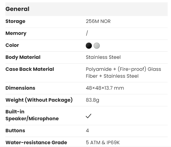This screenshot has width=171, height=147.
Task: Click the Case Back Material label
Action: tap(30, 69)
